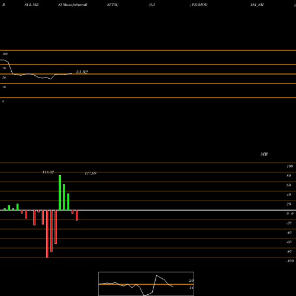Viewport: 296px width, 296px height.
Task: Click the -40 label on the MR axis
Action: click(289, 233)
